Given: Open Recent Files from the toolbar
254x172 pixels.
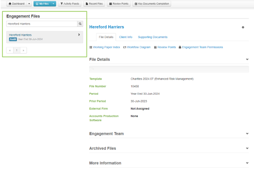Looking at the screenshot, I should tap(94, 4).
